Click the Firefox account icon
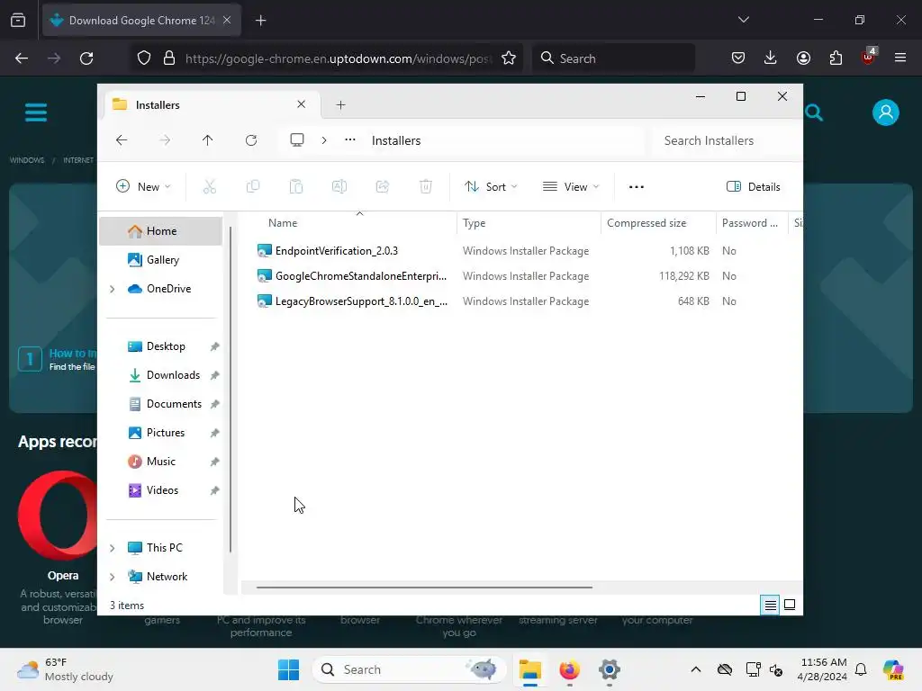Screen dimensions: 922x691 (803, 58)
